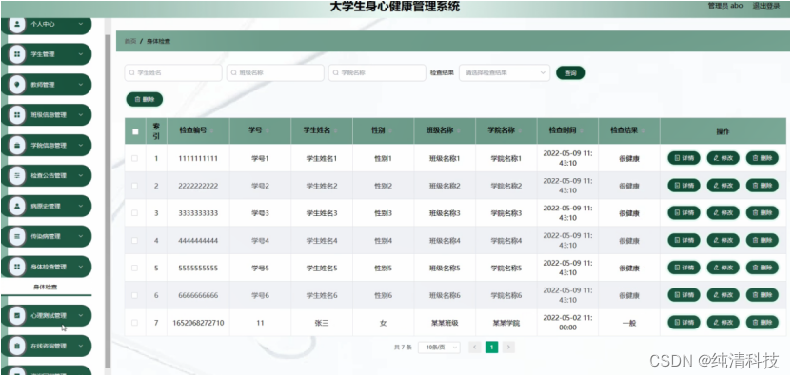Click the 共 7 条 total count text
Viewport: 794px width, 378px height.
point(403,348)
